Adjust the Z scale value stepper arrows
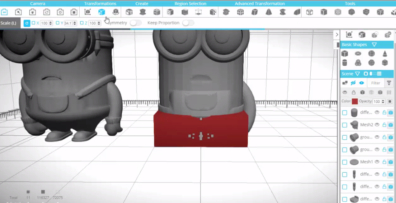This screenshot has height=203, width=396. click(x=99, y=23)
